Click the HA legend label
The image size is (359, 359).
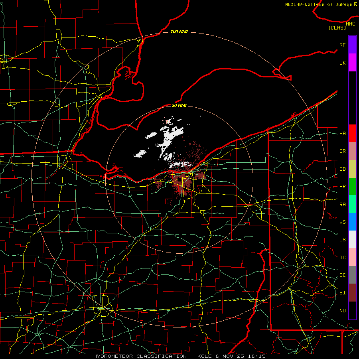click(x=342, y=133)
